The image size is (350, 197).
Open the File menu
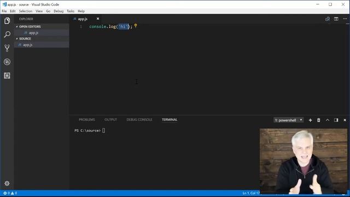click(x=4, y=11)
